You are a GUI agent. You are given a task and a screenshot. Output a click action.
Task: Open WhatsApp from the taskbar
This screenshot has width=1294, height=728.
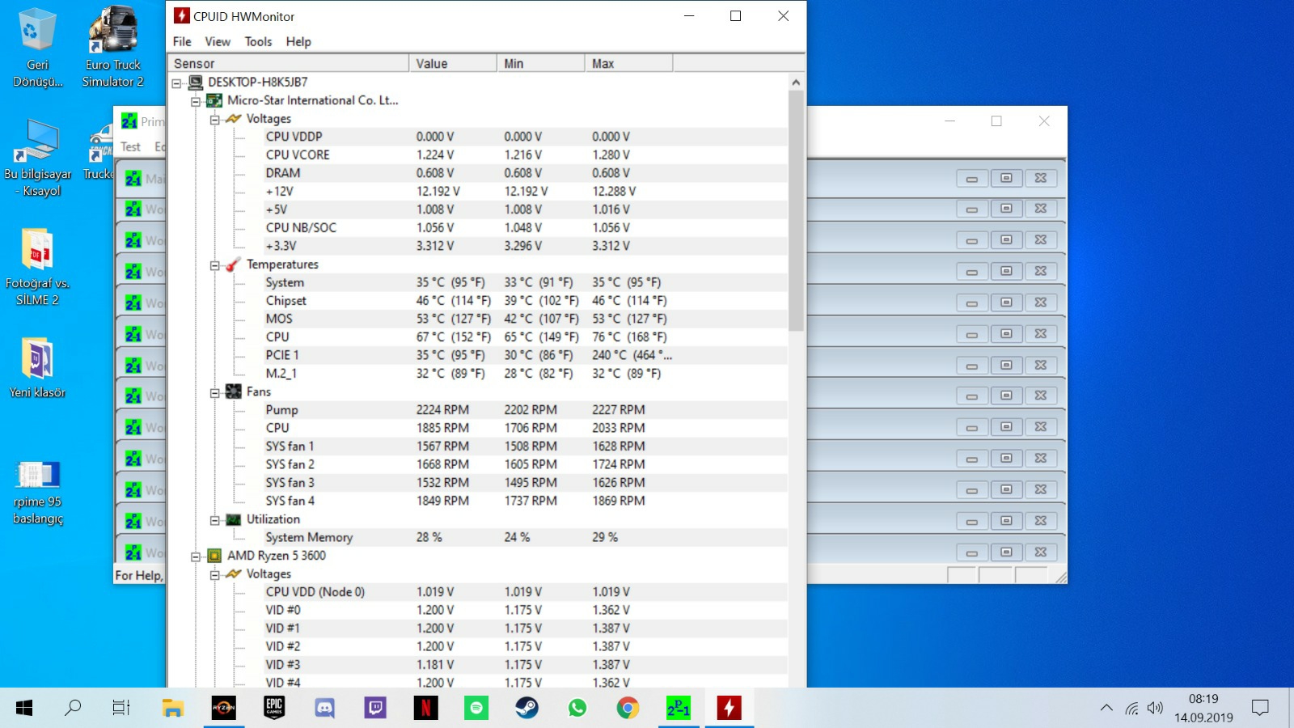[577, 709]
